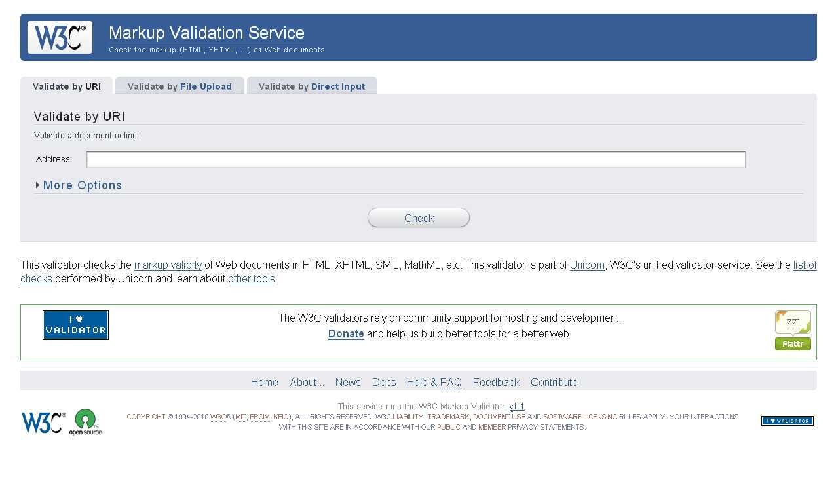The image size is (836, 490).
Task: Click the W3C link in copyright line
Action: [x=218, y=417]
